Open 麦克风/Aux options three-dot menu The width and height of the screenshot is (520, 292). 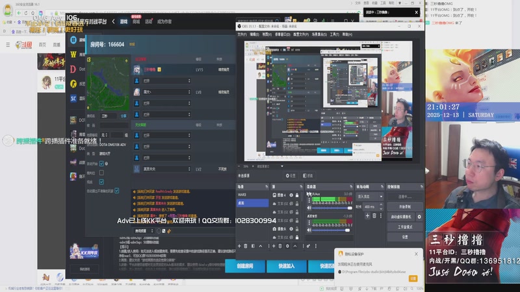coord(309,201)
